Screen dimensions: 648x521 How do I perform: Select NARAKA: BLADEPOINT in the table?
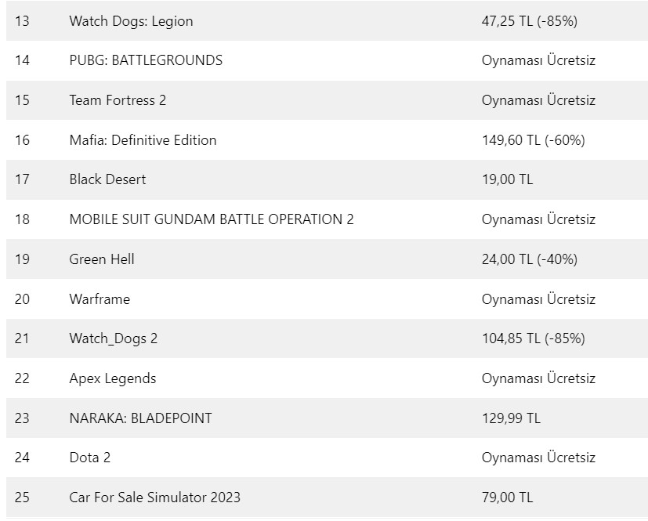(140, 418)
